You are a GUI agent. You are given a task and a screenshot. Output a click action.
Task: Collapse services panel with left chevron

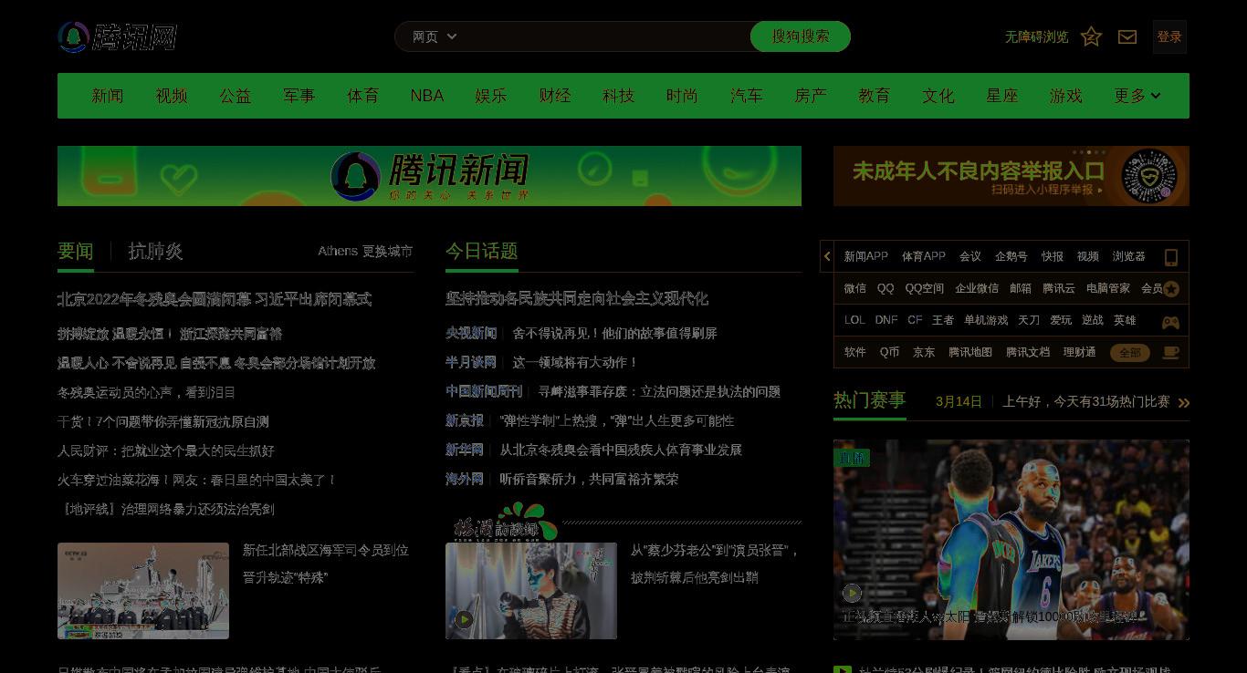pyautogui.click(x=827, y=256)
